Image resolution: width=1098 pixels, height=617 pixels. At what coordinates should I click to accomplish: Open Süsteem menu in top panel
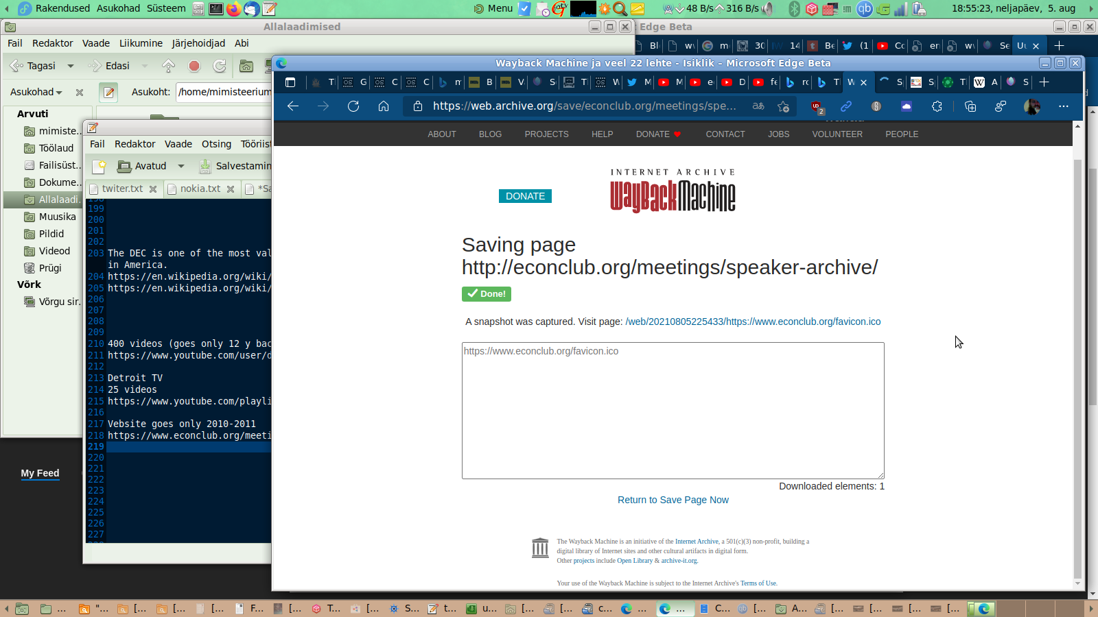pos(166,8)
